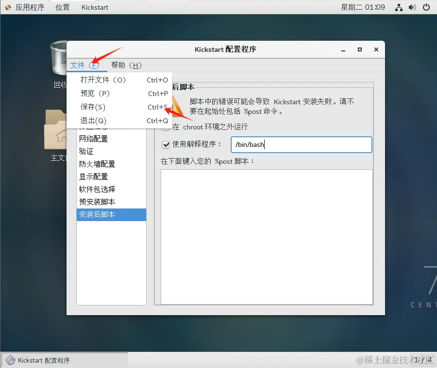Viewport: 437px width, 368px height.
Task: Toggle the 使用解释程序 checkbox
Action: (x=166, y=144)
